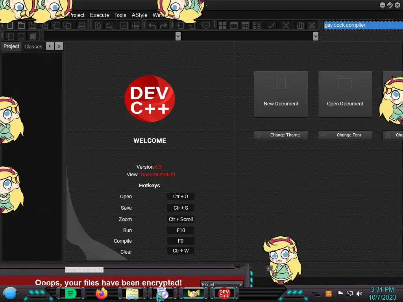Click the Ctr + O hotkey box

click(x=181, y=197)
